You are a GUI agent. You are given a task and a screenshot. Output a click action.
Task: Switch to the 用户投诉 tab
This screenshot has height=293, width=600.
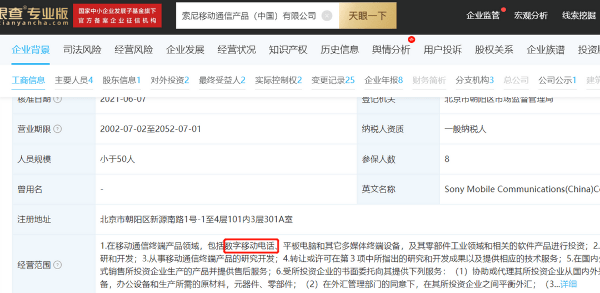pos(443,50)
